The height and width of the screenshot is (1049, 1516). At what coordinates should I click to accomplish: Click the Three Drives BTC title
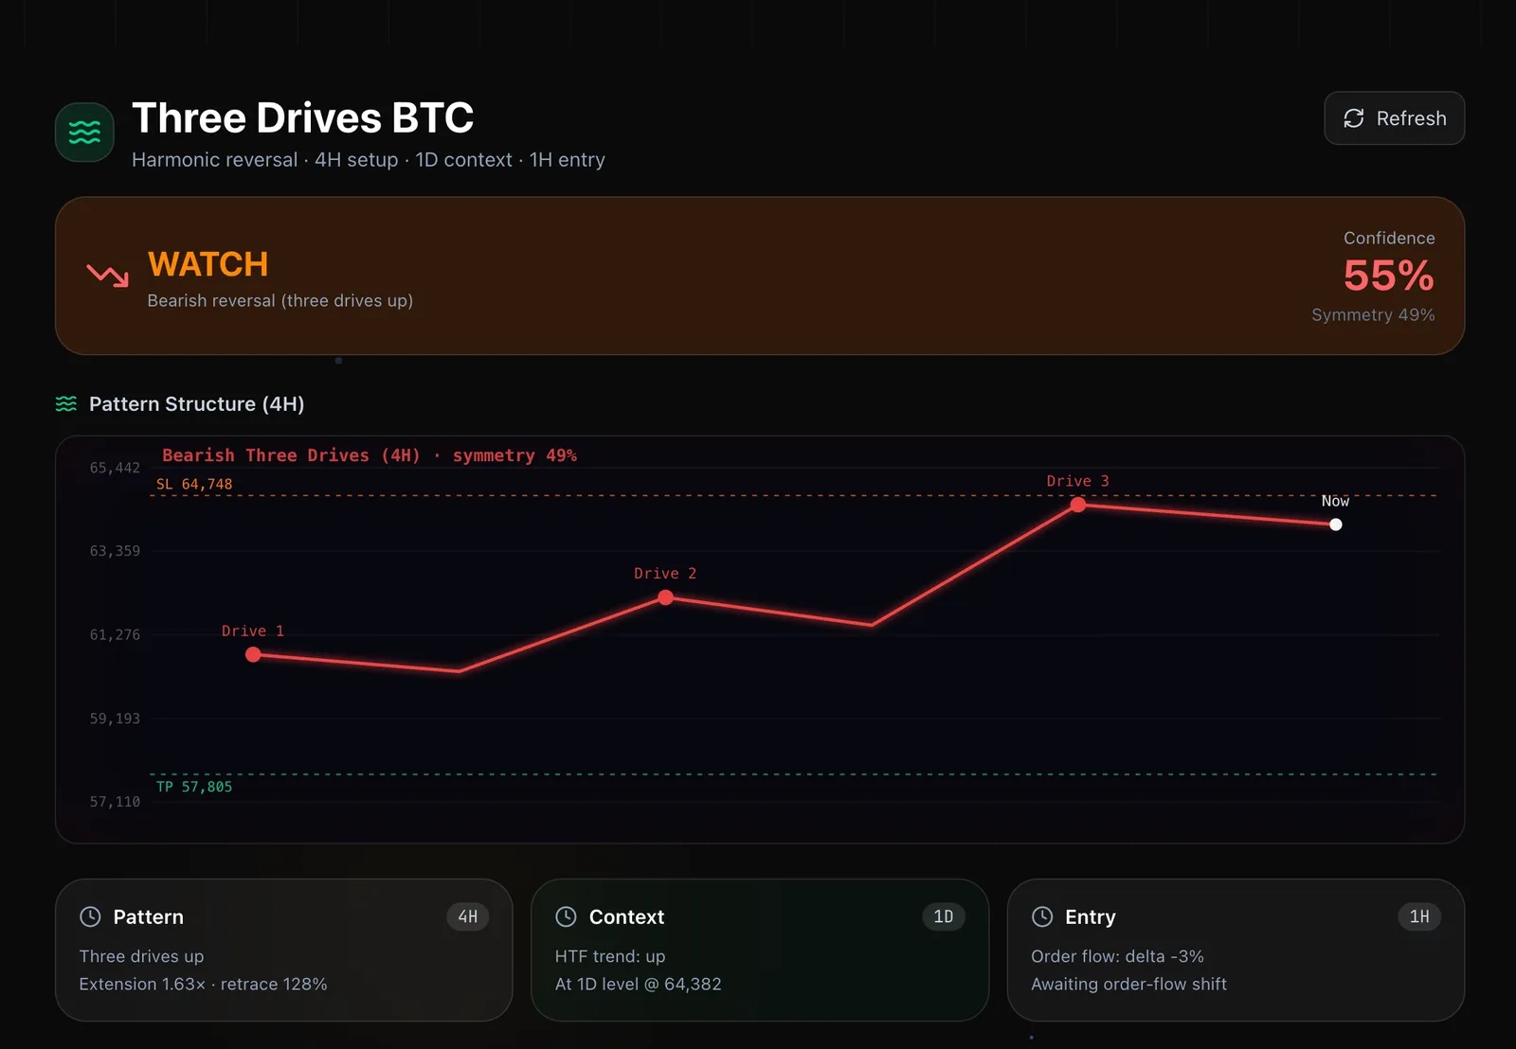pyautogui.click(x=302, y=118)
